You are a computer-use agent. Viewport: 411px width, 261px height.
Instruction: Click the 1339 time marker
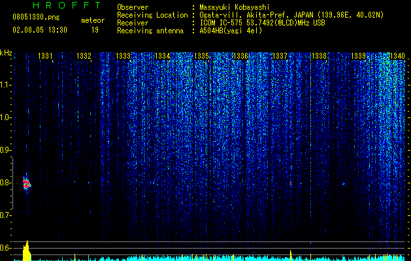358,55
